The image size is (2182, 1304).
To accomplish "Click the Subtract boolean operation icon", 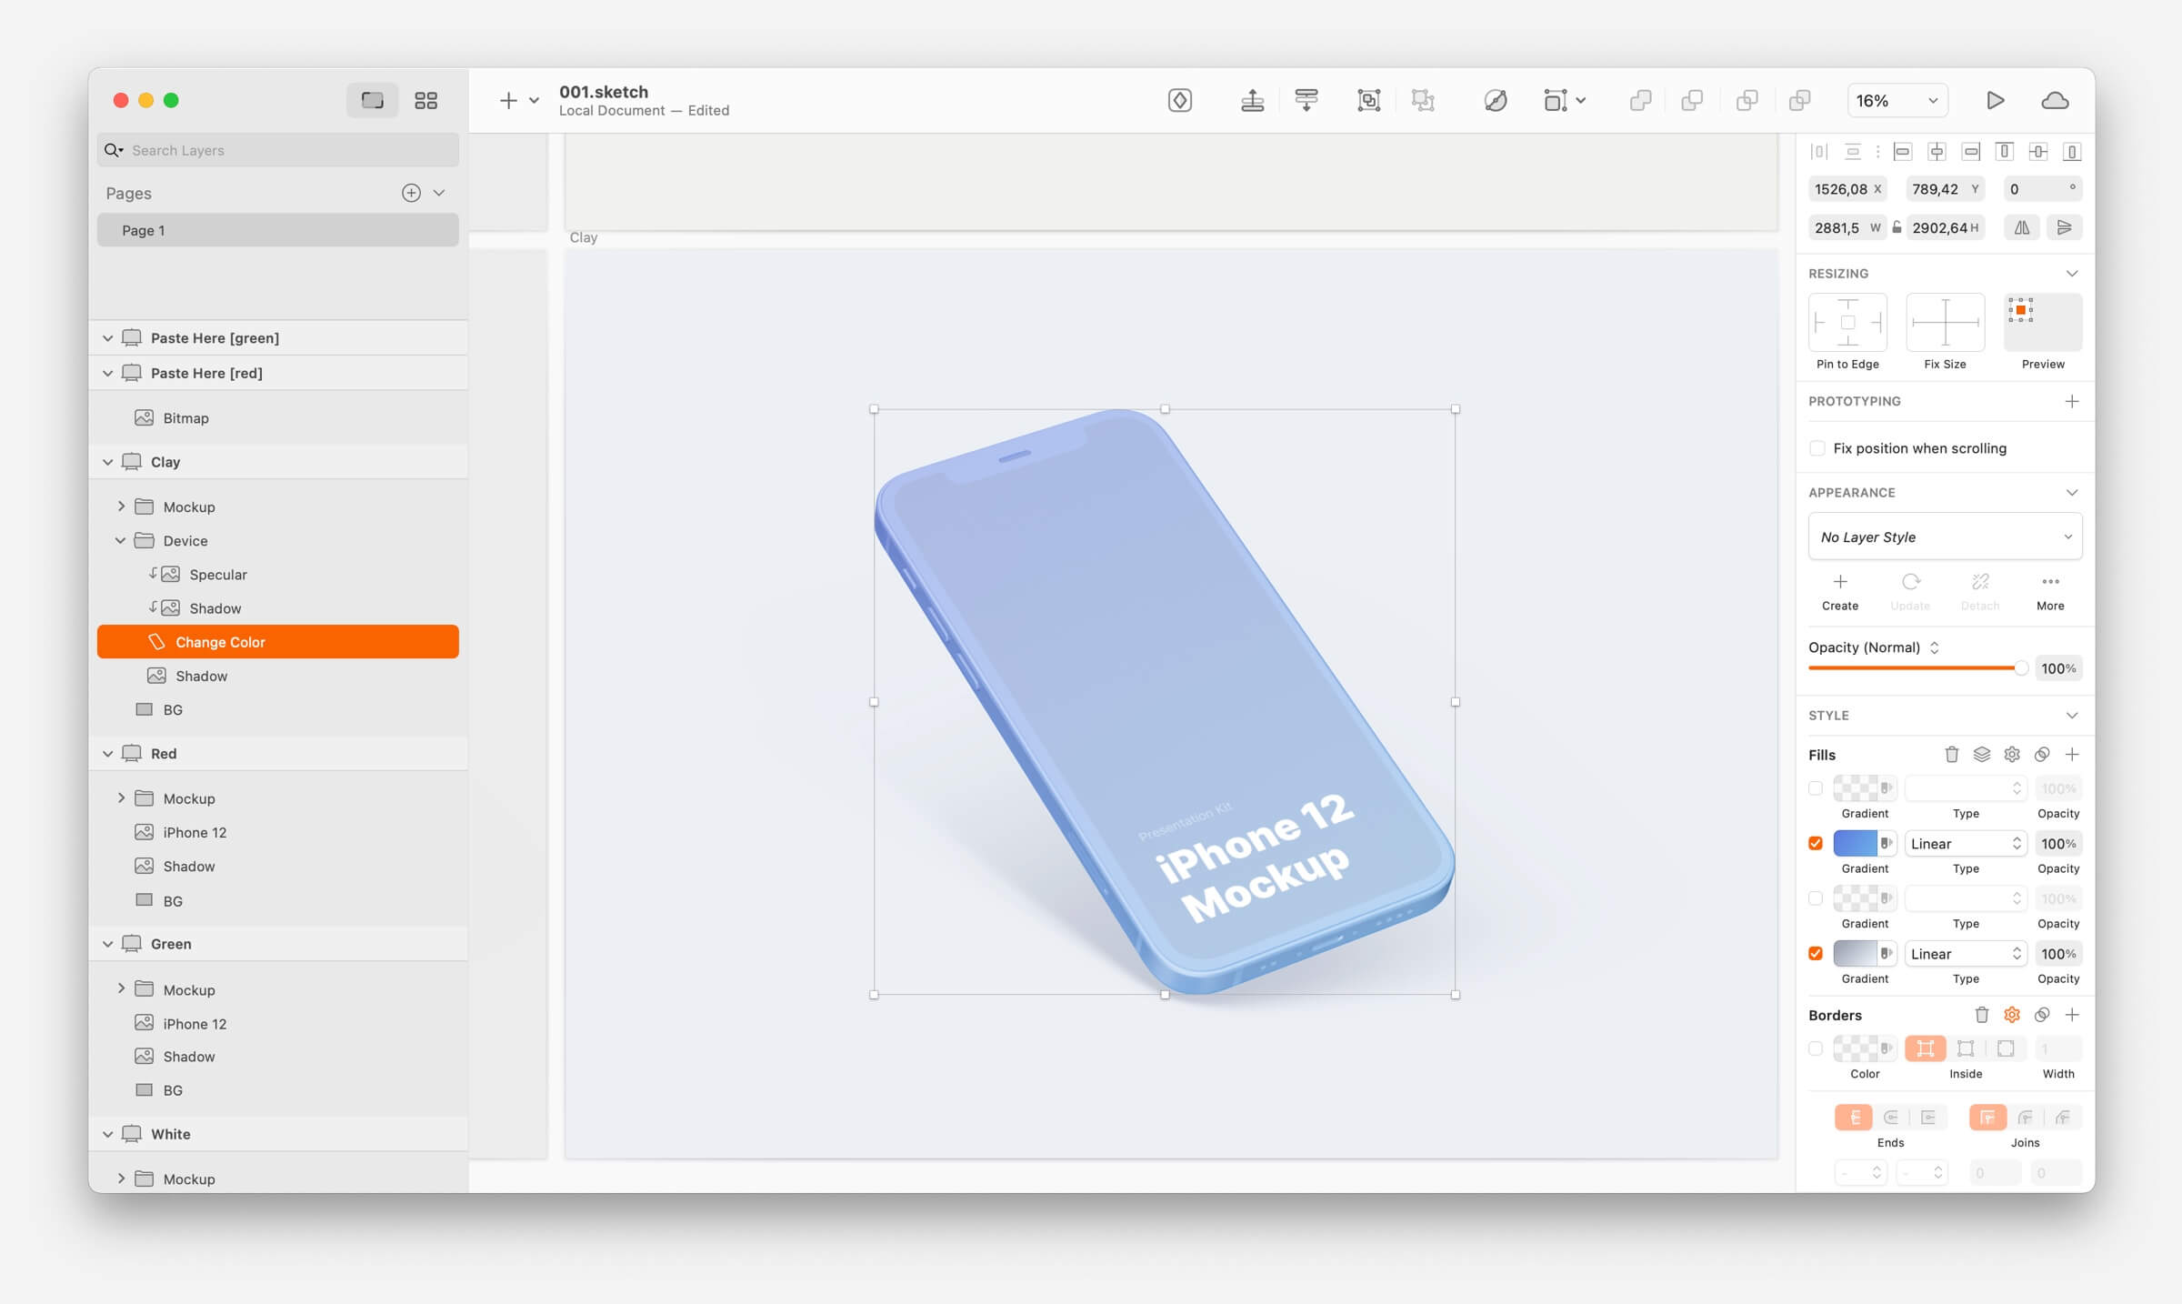I will tap(1692, 100).
